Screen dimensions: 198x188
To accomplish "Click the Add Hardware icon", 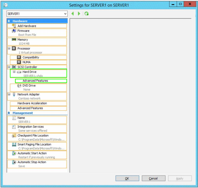I will click(x=14, y=26).
